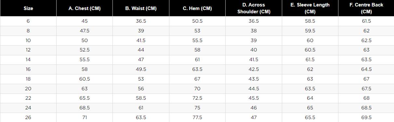Click centre back value 69.5
394x122 pixels.
(366, 117)
